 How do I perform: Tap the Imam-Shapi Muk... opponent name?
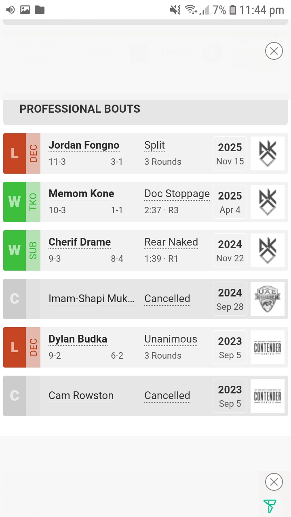[x=91, y=299]
